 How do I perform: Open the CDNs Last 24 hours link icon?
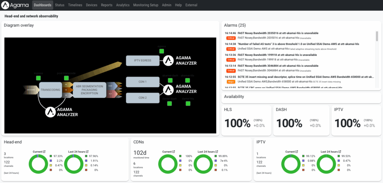click(x=217, y=152)
